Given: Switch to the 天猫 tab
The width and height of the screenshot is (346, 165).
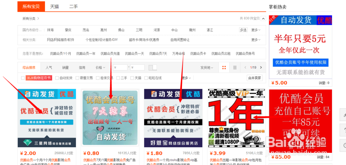Looking at the screenshot, I should [x=54, y=7].
